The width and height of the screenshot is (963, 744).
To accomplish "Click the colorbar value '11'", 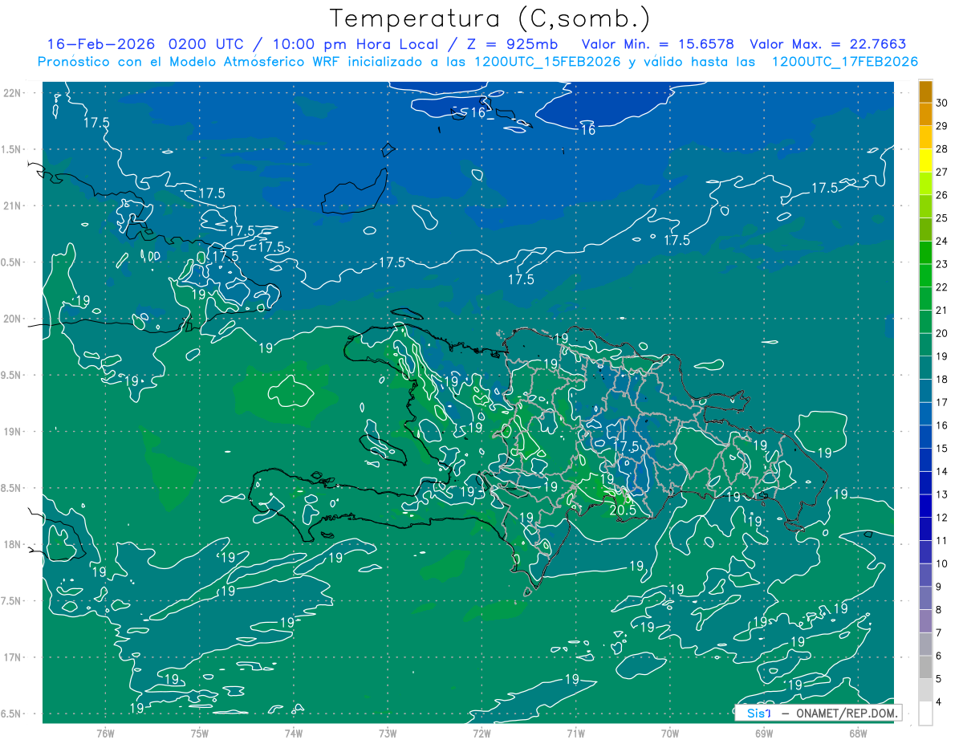I will tap(941, 540).
